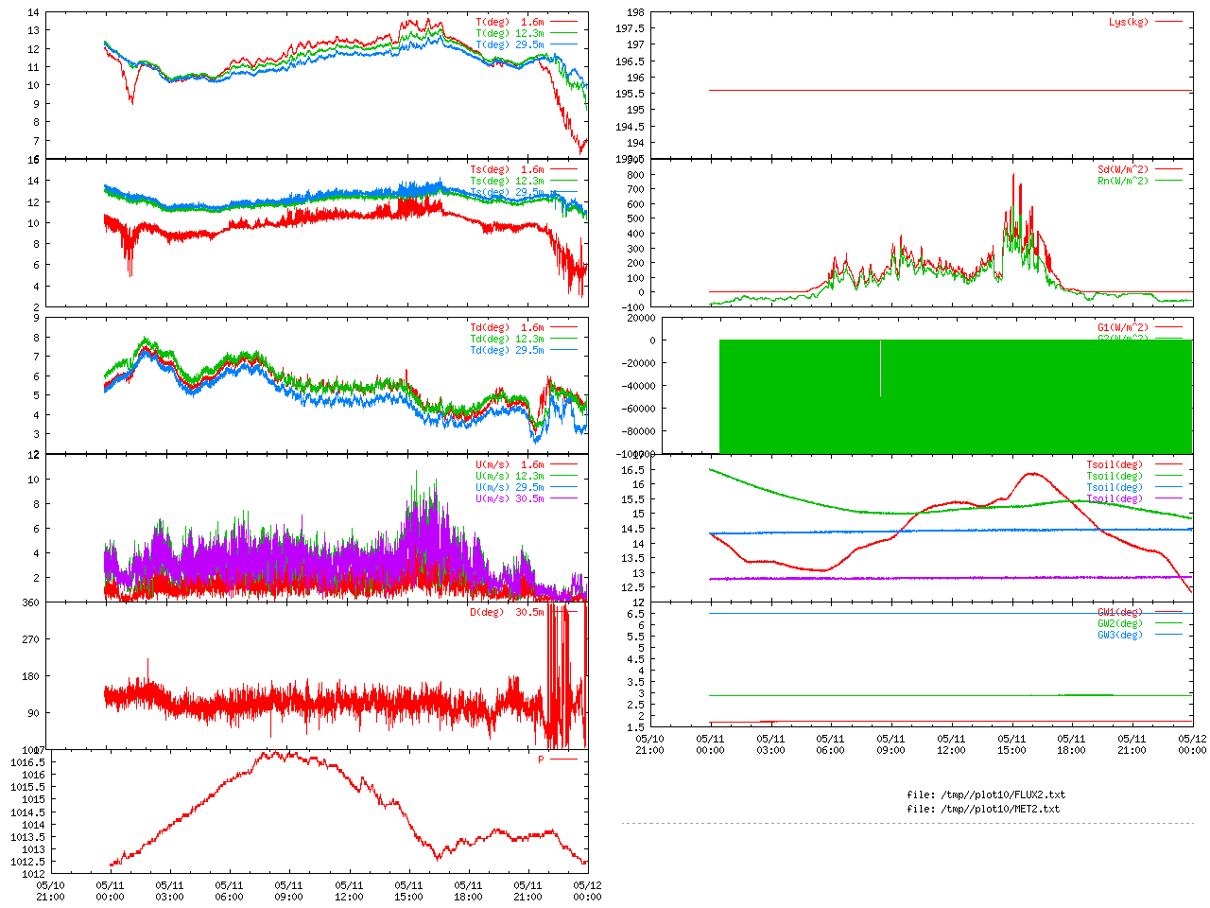Select the Sd(W/m^2) legend entry
Screen dimensions: 1210x908
point(1123,169)
